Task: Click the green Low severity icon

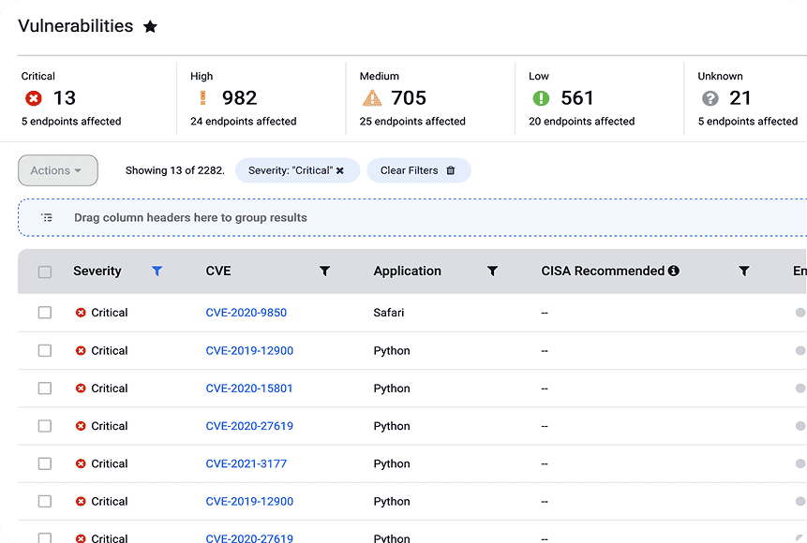Action: [x=542, y=96]
